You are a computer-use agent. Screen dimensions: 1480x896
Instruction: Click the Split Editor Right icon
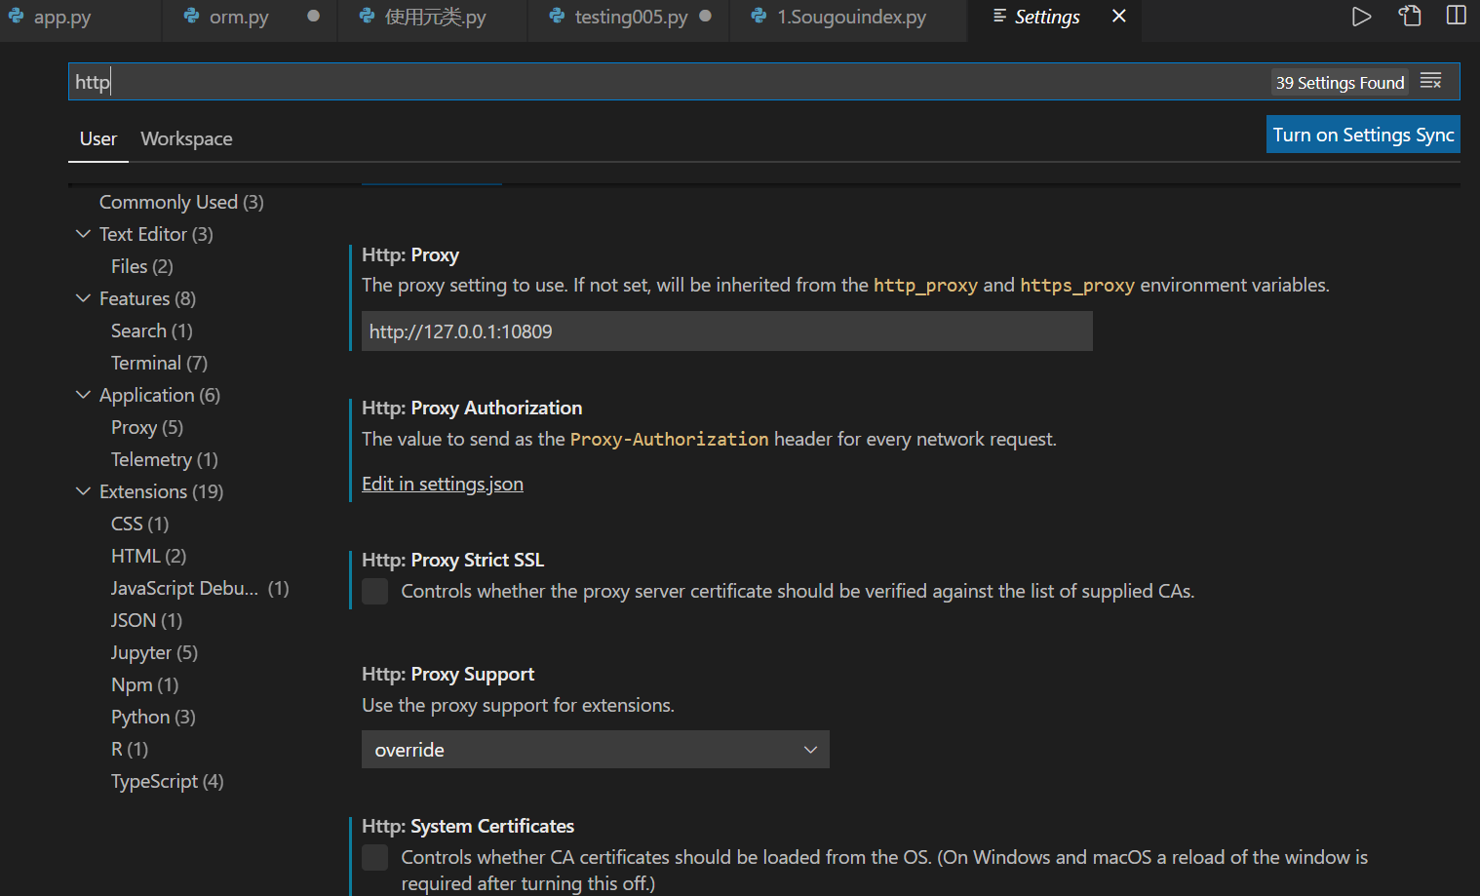(x=1456, y=17)
